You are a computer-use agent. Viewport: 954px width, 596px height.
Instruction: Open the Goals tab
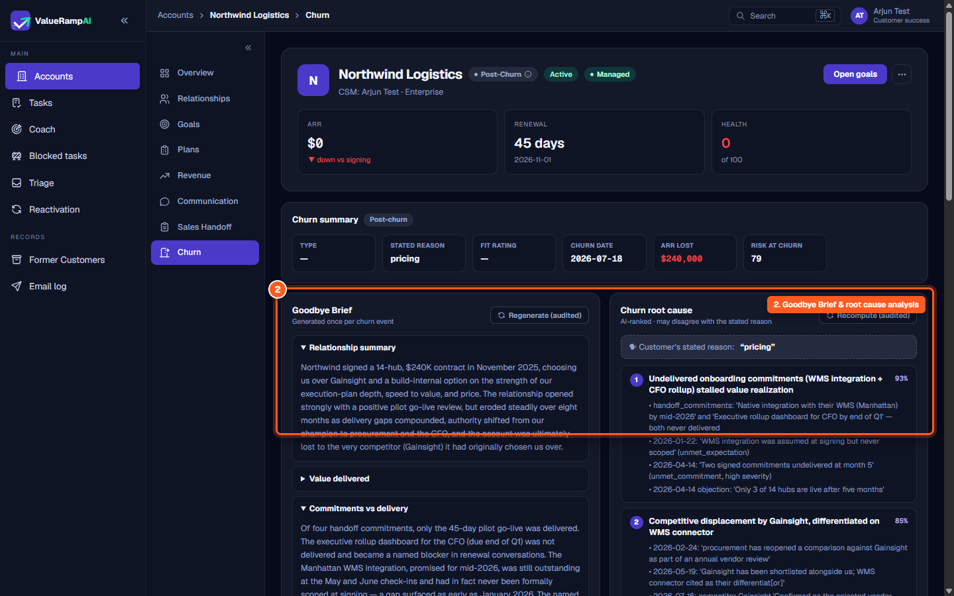[x=205, y=124]
